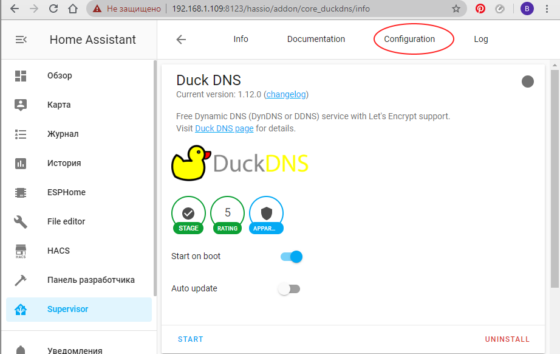Disable the Start on boot toggle
This screenshot has height=354, width=560.
291,256
